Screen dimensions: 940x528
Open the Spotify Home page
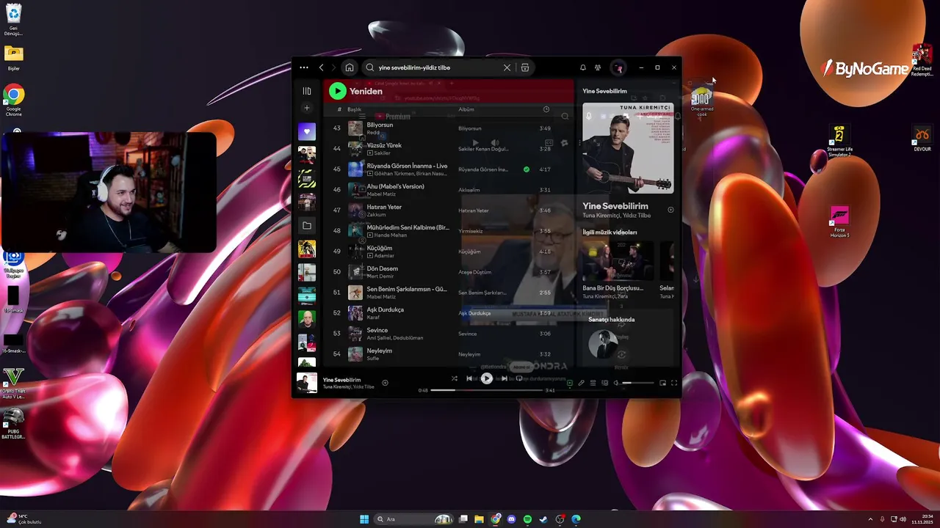pos(350,67)
